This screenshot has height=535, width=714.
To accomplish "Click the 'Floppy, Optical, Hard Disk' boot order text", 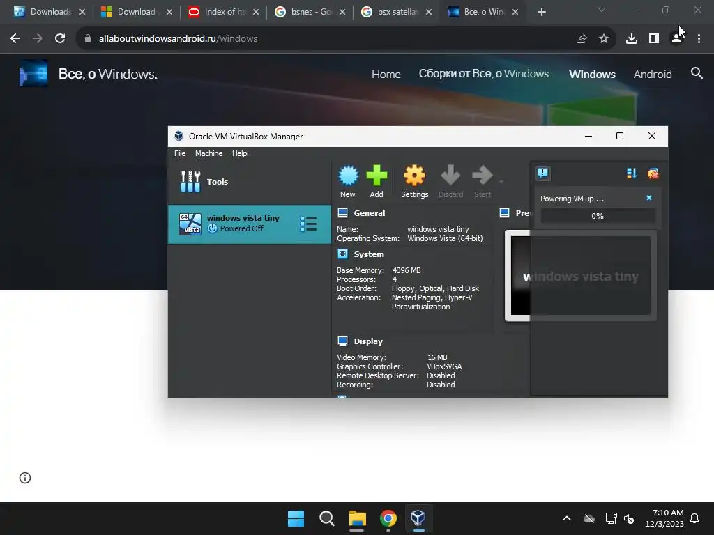I will click(x=435, y=288).
